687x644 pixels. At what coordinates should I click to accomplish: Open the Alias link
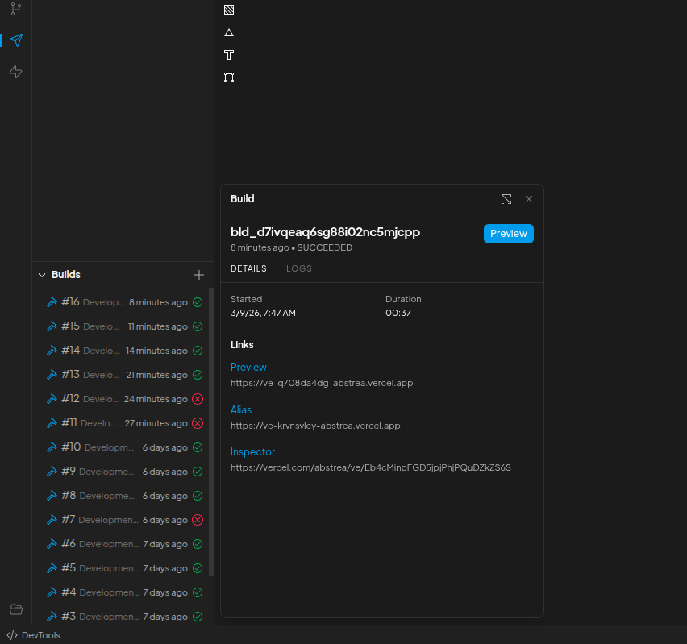coord(241,409)
